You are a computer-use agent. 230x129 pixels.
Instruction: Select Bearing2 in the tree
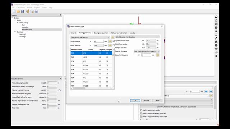pos(23,37)
